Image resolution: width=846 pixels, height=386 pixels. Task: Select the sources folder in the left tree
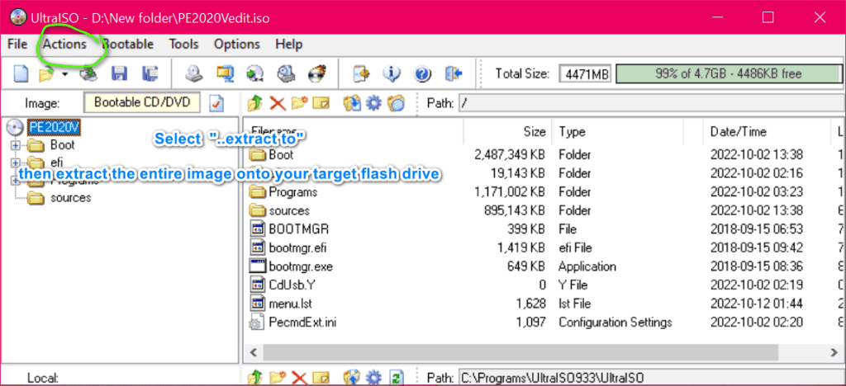pyautogui.click(x=70, y=198)
